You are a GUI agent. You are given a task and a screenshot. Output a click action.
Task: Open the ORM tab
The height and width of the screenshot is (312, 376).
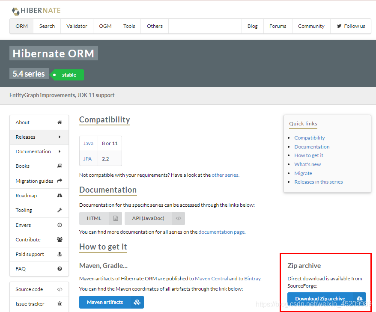[x=21, y=26]
